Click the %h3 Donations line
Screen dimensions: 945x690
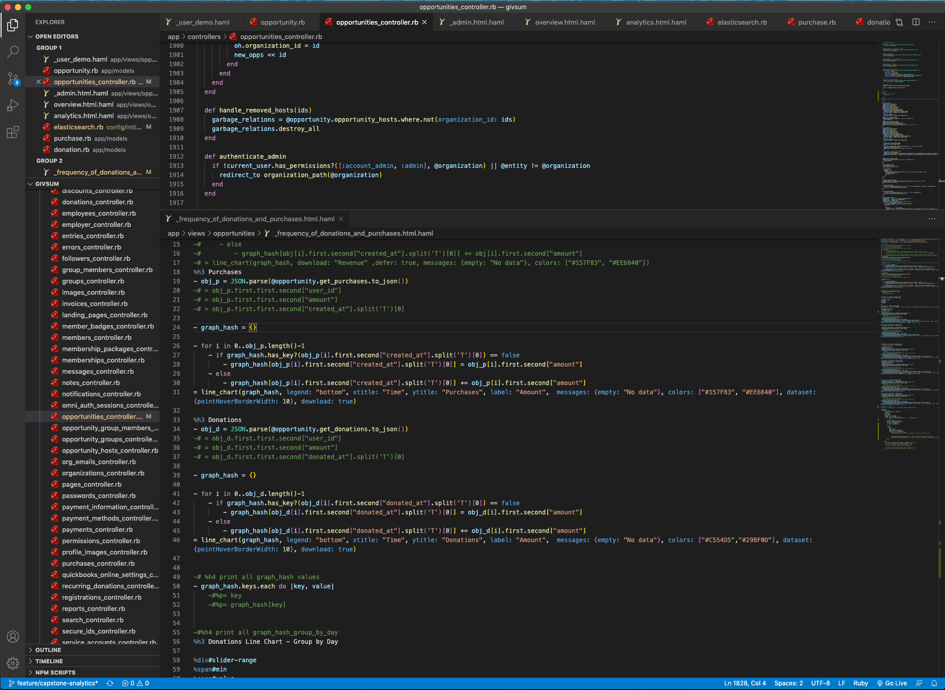click(x=217, y=420)
